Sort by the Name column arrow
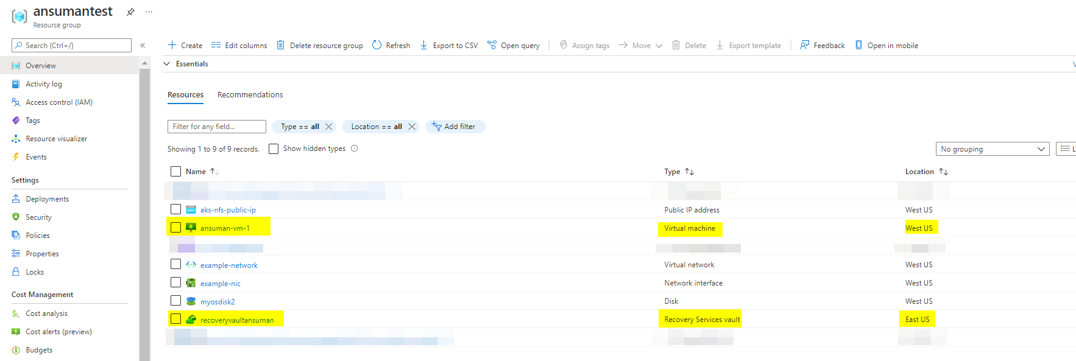The width and height of the screenshot is (1076, 361). pyautogui.click(x=214, y=172)
